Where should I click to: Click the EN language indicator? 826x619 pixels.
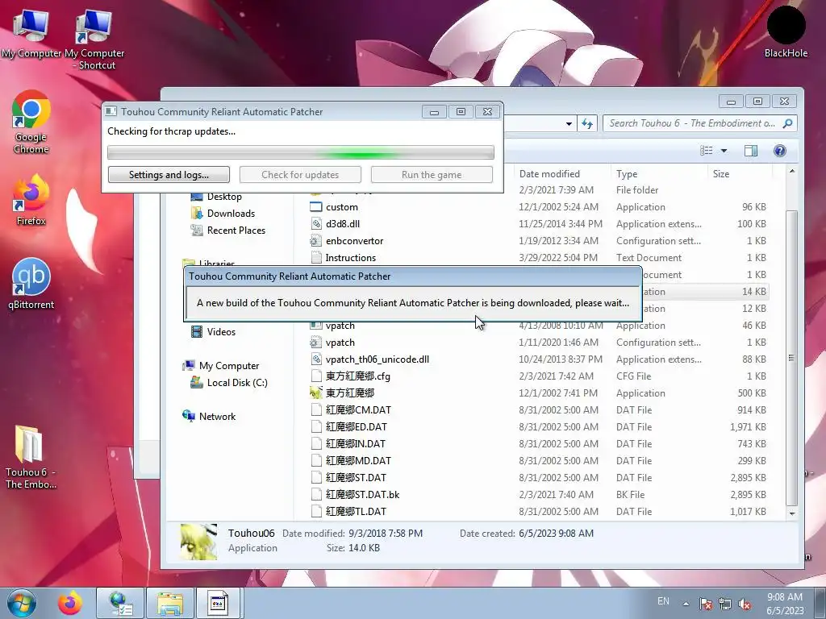(663, 601)
